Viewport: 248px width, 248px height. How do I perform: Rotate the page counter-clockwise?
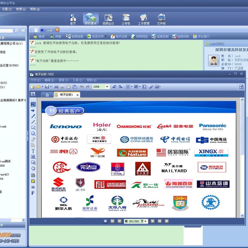point(114,87)
